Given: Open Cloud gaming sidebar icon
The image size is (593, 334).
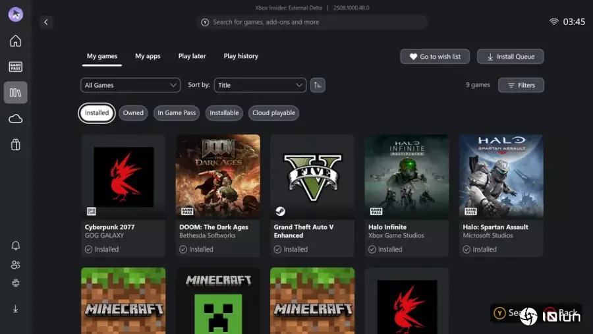Looking at the screenshot, I should pyautogui.click(x=15, y=119).
